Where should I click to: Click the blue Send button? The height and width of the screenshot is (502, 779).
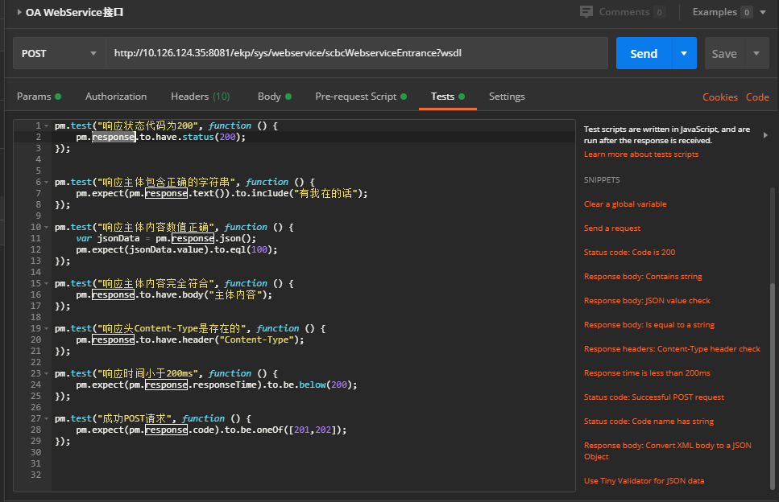point(644,53)
